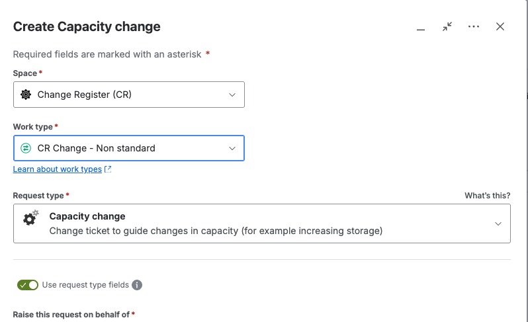Open the 'Learn about work types' link

pyautogui.click(x=58, y=169)
